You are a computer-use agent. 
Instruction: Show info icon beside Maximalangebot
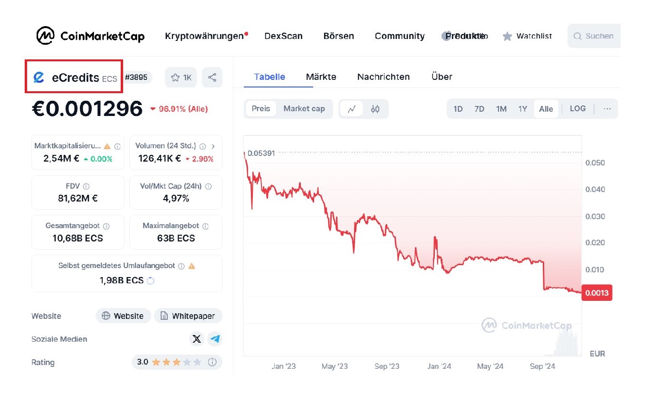[205, 226]
